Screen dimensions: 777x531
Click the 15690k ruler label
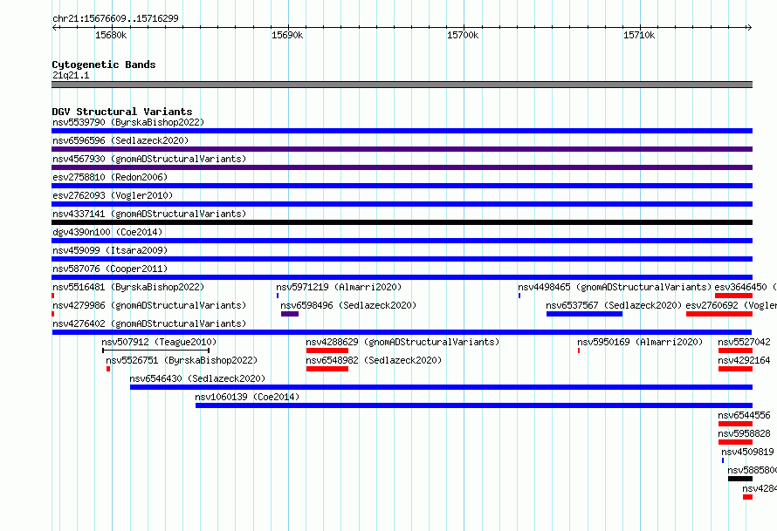[287, 35]
